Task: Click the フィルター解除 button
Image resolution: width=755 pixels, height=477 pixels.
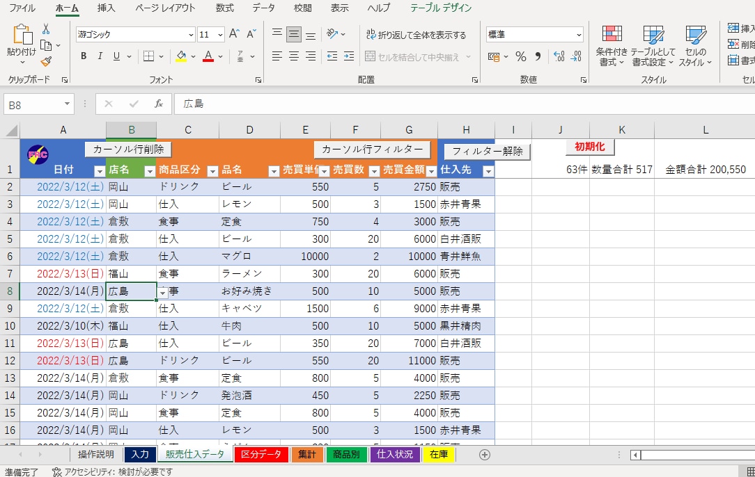Action: [x=488, y=152]
